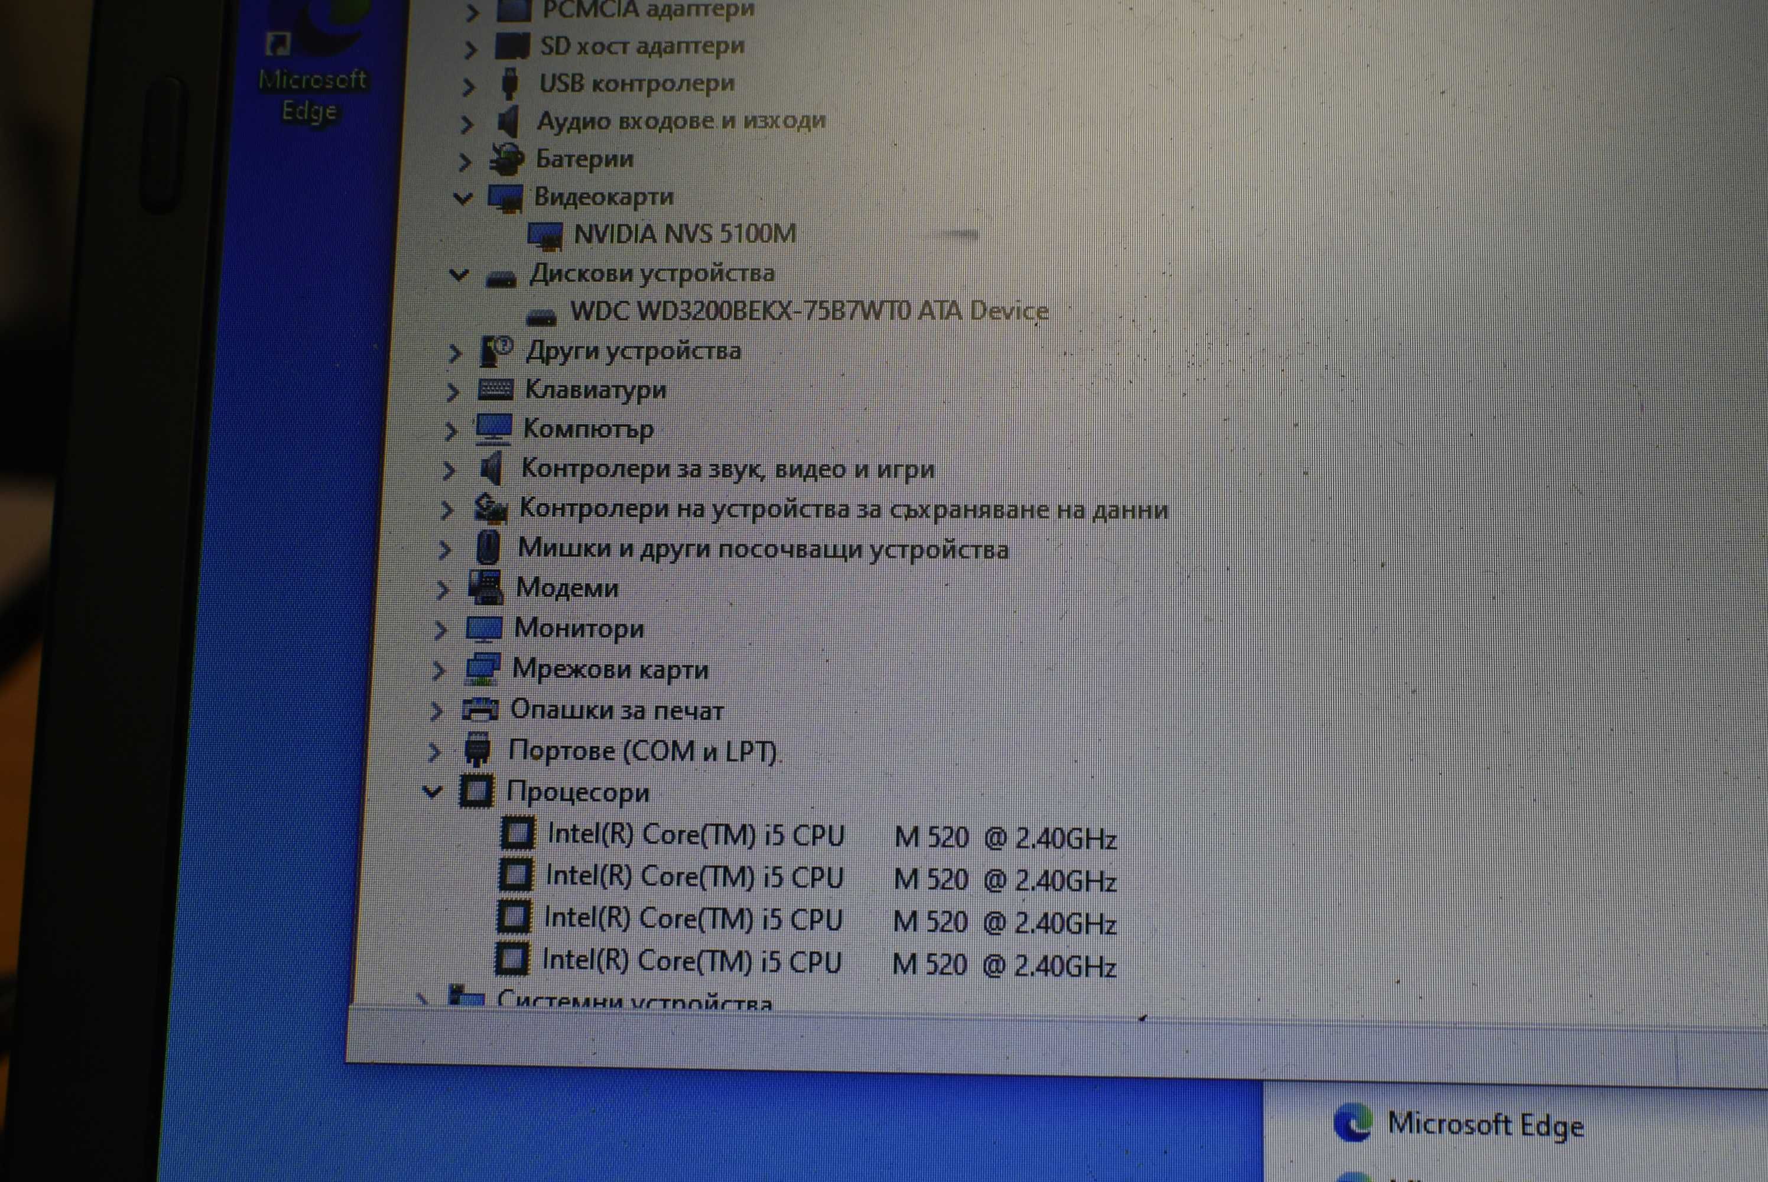
Task: Click the Батерии category icon
Action: pos(506,158)
